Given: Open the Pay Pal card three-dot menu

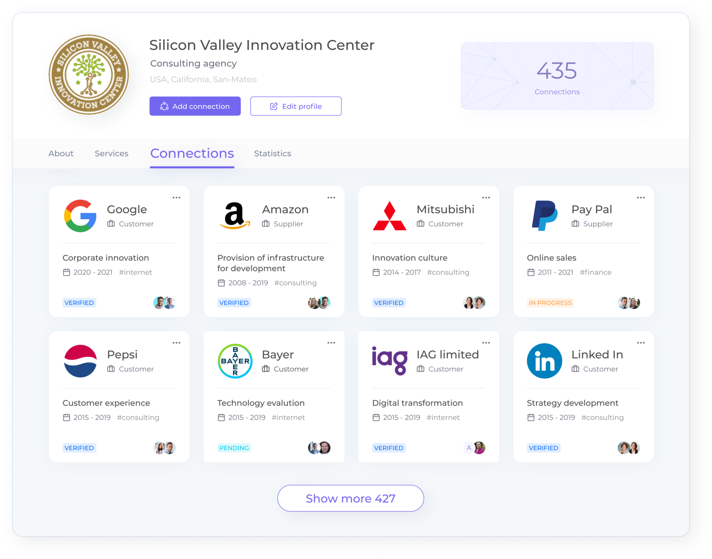Looking at the screenshot, I should (640, 197).
